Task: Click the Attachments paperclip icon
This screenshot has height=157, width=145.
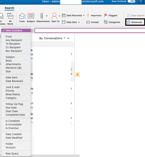Action: click(x=42, y=16)
